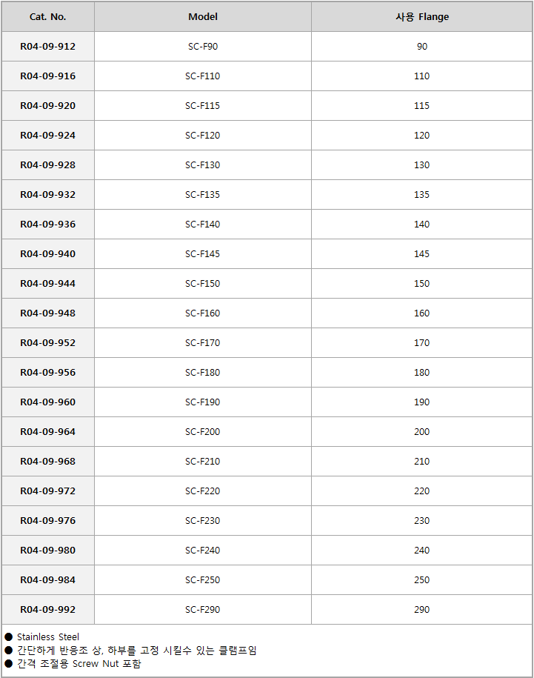The width and height of the screenshot is (534, 678).
Task: Click model SC-F110 cell
Action: (203, 76)
